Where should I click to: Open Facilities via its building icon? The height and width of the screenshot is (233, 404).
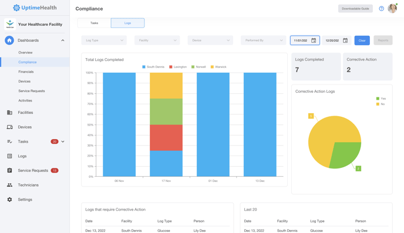point(9,113)
